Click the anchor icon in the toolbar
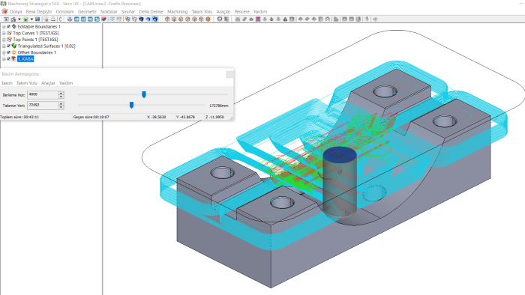The image size is (525, 295). (70, 19)
